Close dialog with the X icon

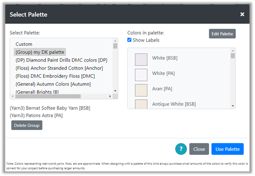click(242, 14)
